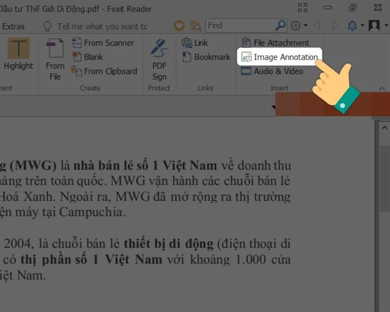Expand the gear settings dropdown arrow

click(306, 26)
